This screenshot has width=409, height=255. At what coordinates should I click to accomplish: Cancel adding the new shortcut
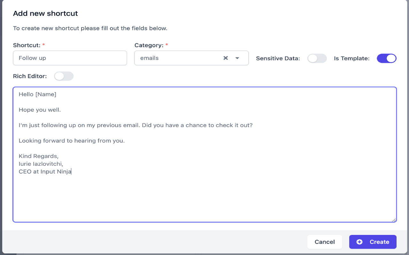(325, 242)
